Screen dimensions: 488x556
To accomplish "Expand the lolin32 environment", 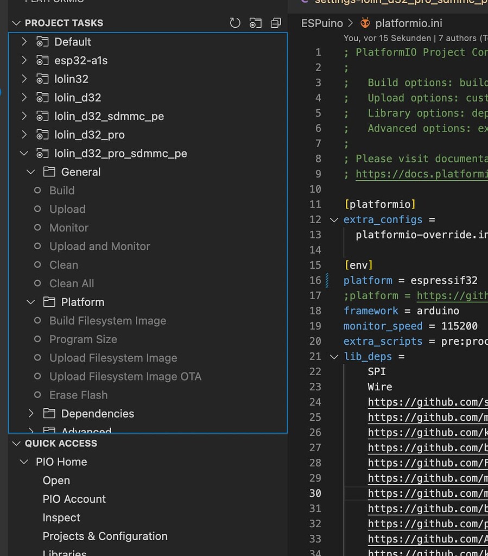I will coord(24,79).
